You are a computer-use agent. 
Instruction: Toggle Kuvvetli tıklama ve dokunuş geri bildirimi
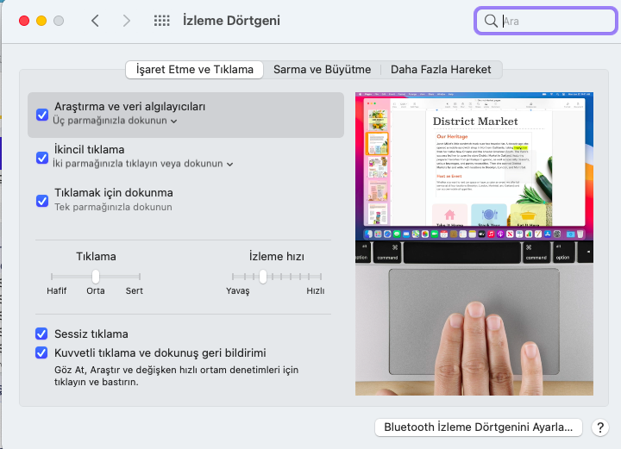tap(42, 352)
